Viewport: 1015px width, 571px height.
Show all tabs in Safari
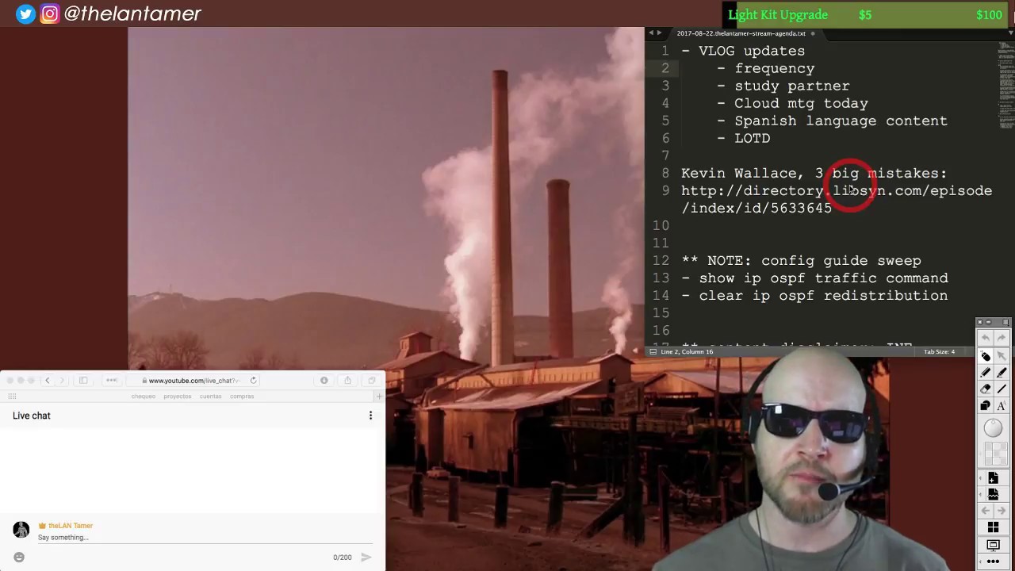click(371, 381)
